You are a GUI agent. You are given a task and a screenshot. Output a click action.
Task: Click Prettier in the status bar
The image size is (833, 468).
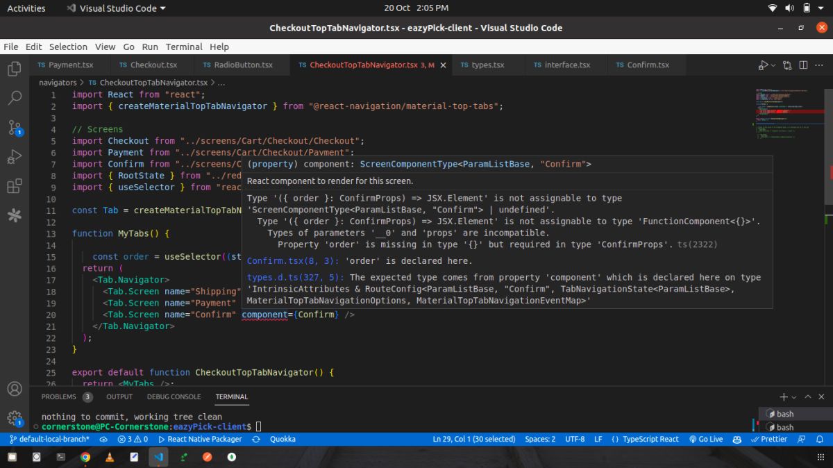768,439
